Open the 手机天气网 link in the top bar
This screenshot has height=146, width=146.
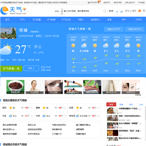pyautogui.click(x=118, y=2)
